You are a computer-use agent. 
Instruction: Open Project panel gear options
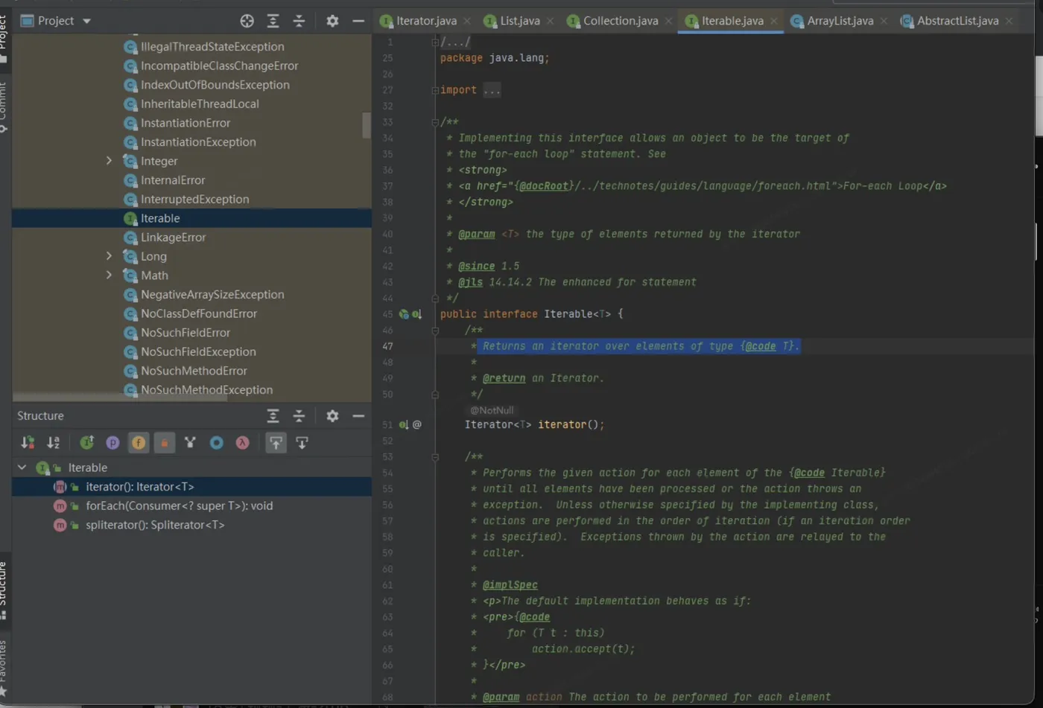point(332,21)
